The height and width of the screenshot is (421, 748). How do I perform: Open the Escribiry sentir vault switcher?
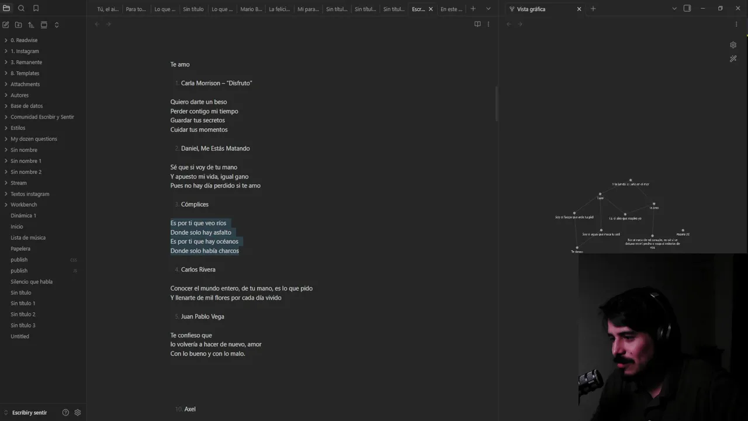pyautogui.click(x=26, y=412)
